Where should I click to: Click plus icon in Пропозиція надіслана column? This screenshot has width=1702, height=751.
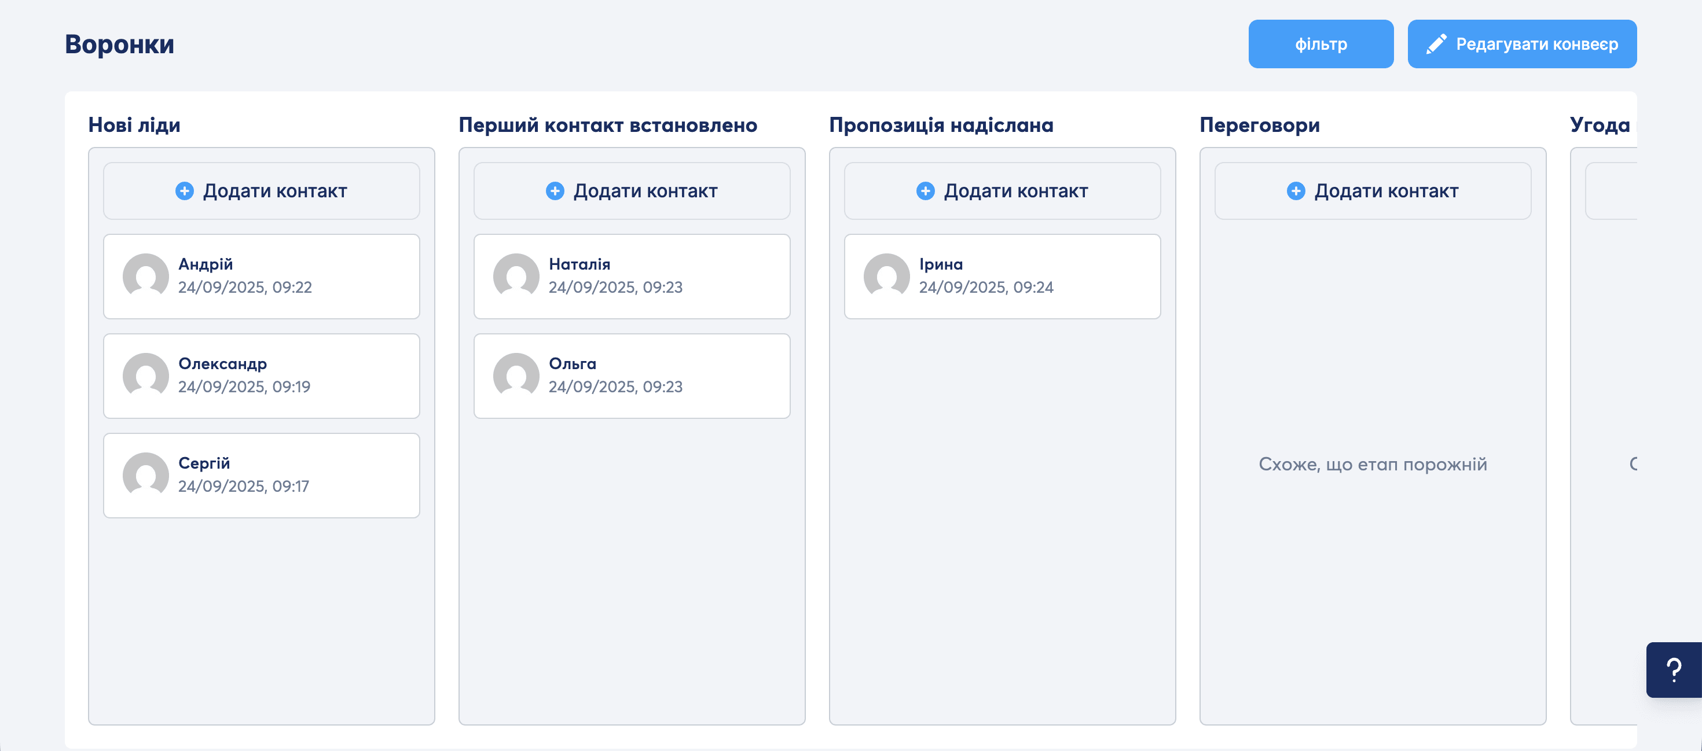[x=925, y=191]
